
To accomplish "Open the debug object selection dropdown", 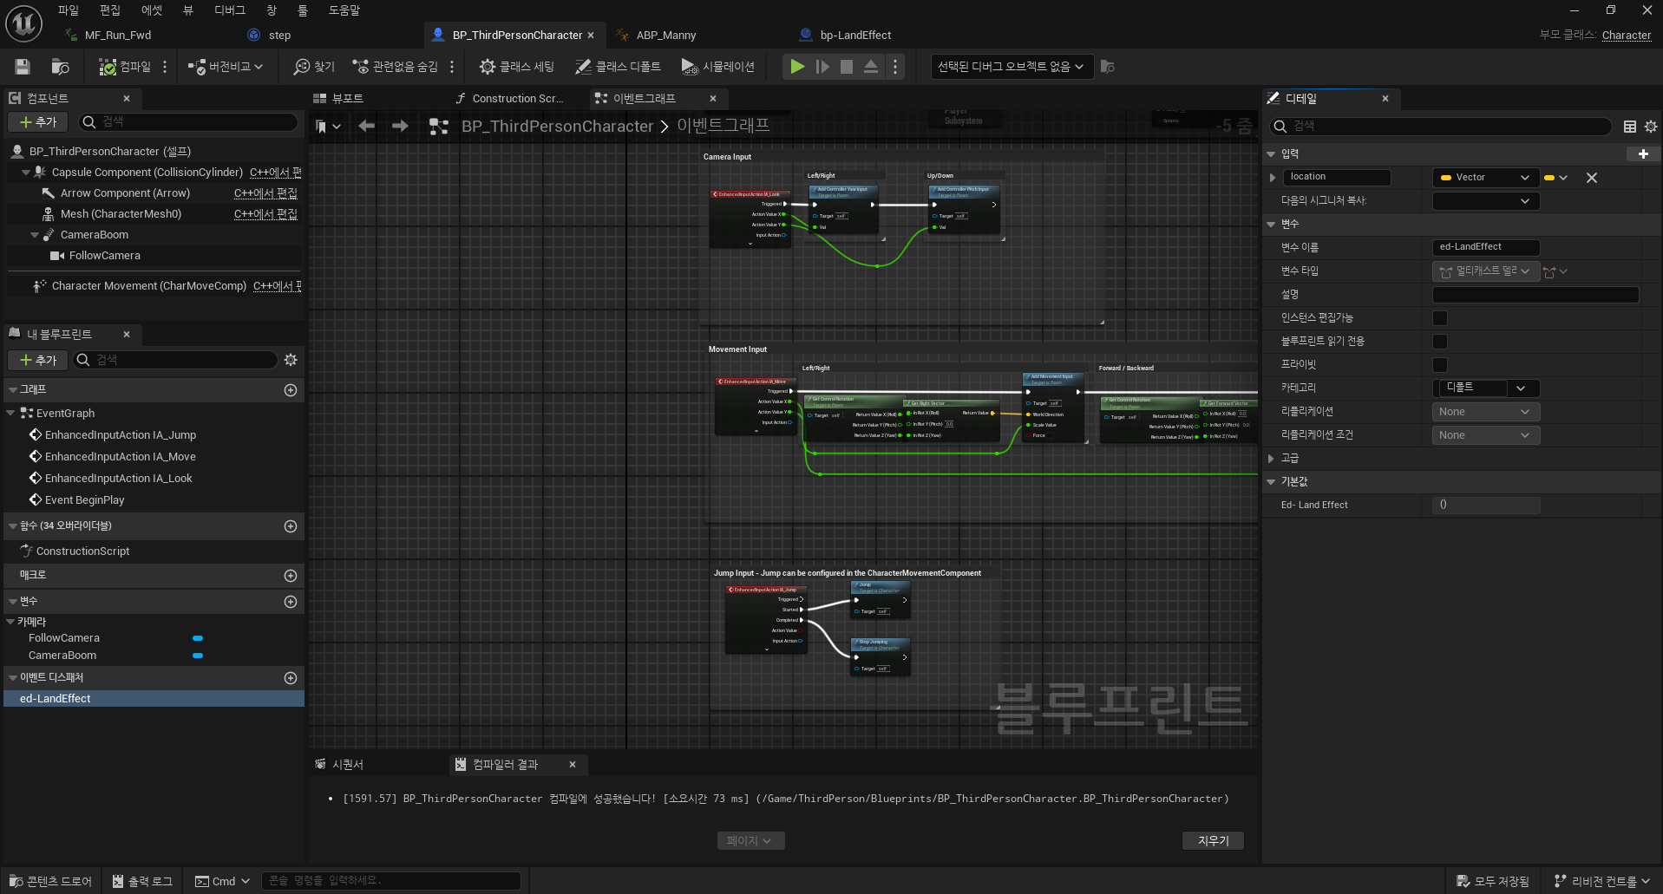I will [x=1011, y=67].
